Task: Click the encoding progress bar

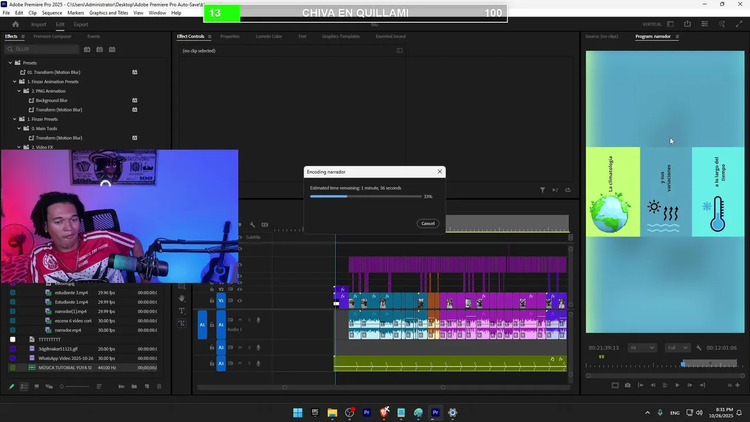Action: pos(366,196)
